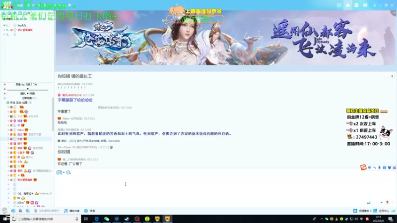Click the microphone status icon in bottom bar

[x=36, y=211]
